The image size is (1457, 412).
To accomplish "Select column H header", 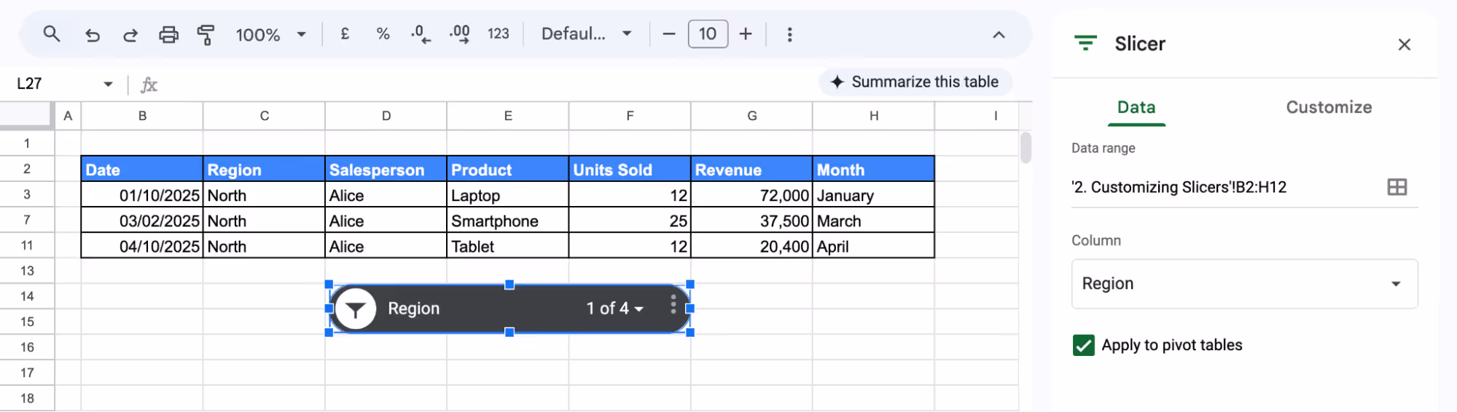I will 874,116.
